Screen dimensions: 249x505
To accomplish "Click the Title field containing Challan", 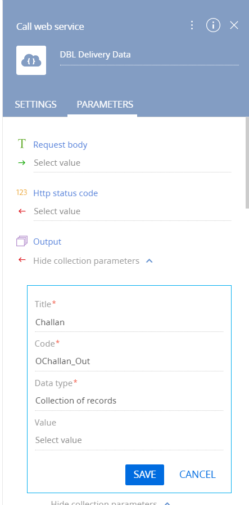I will click(x=129, y=322).
